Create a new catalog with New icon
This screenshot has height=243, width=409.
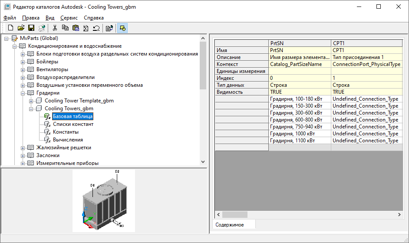click(x=11, y=28)
